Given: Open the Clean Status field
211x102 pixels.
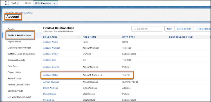Looking at the screenshot, I should [50, 94].
